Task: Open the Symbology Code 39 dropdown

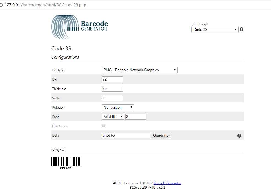Action: tap(215, 29)
